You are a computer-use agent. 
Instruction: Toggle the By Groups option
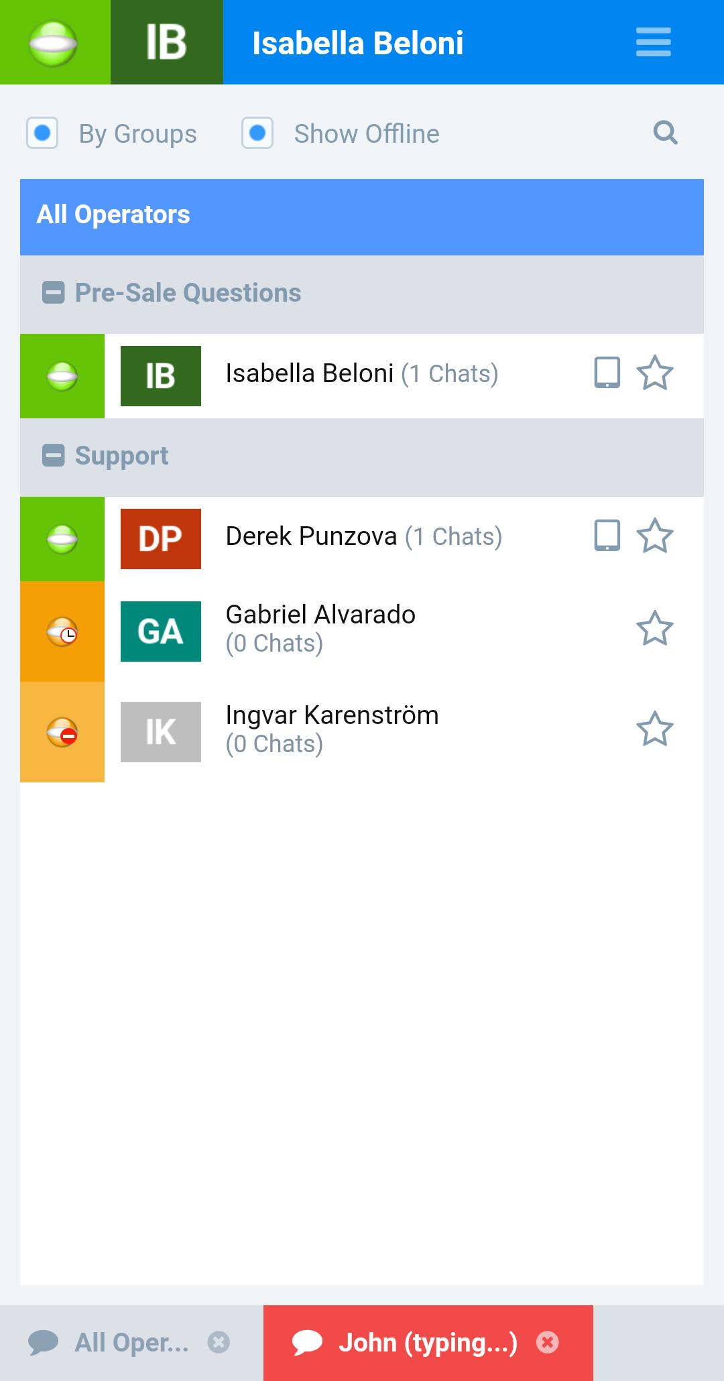(42, 133)
